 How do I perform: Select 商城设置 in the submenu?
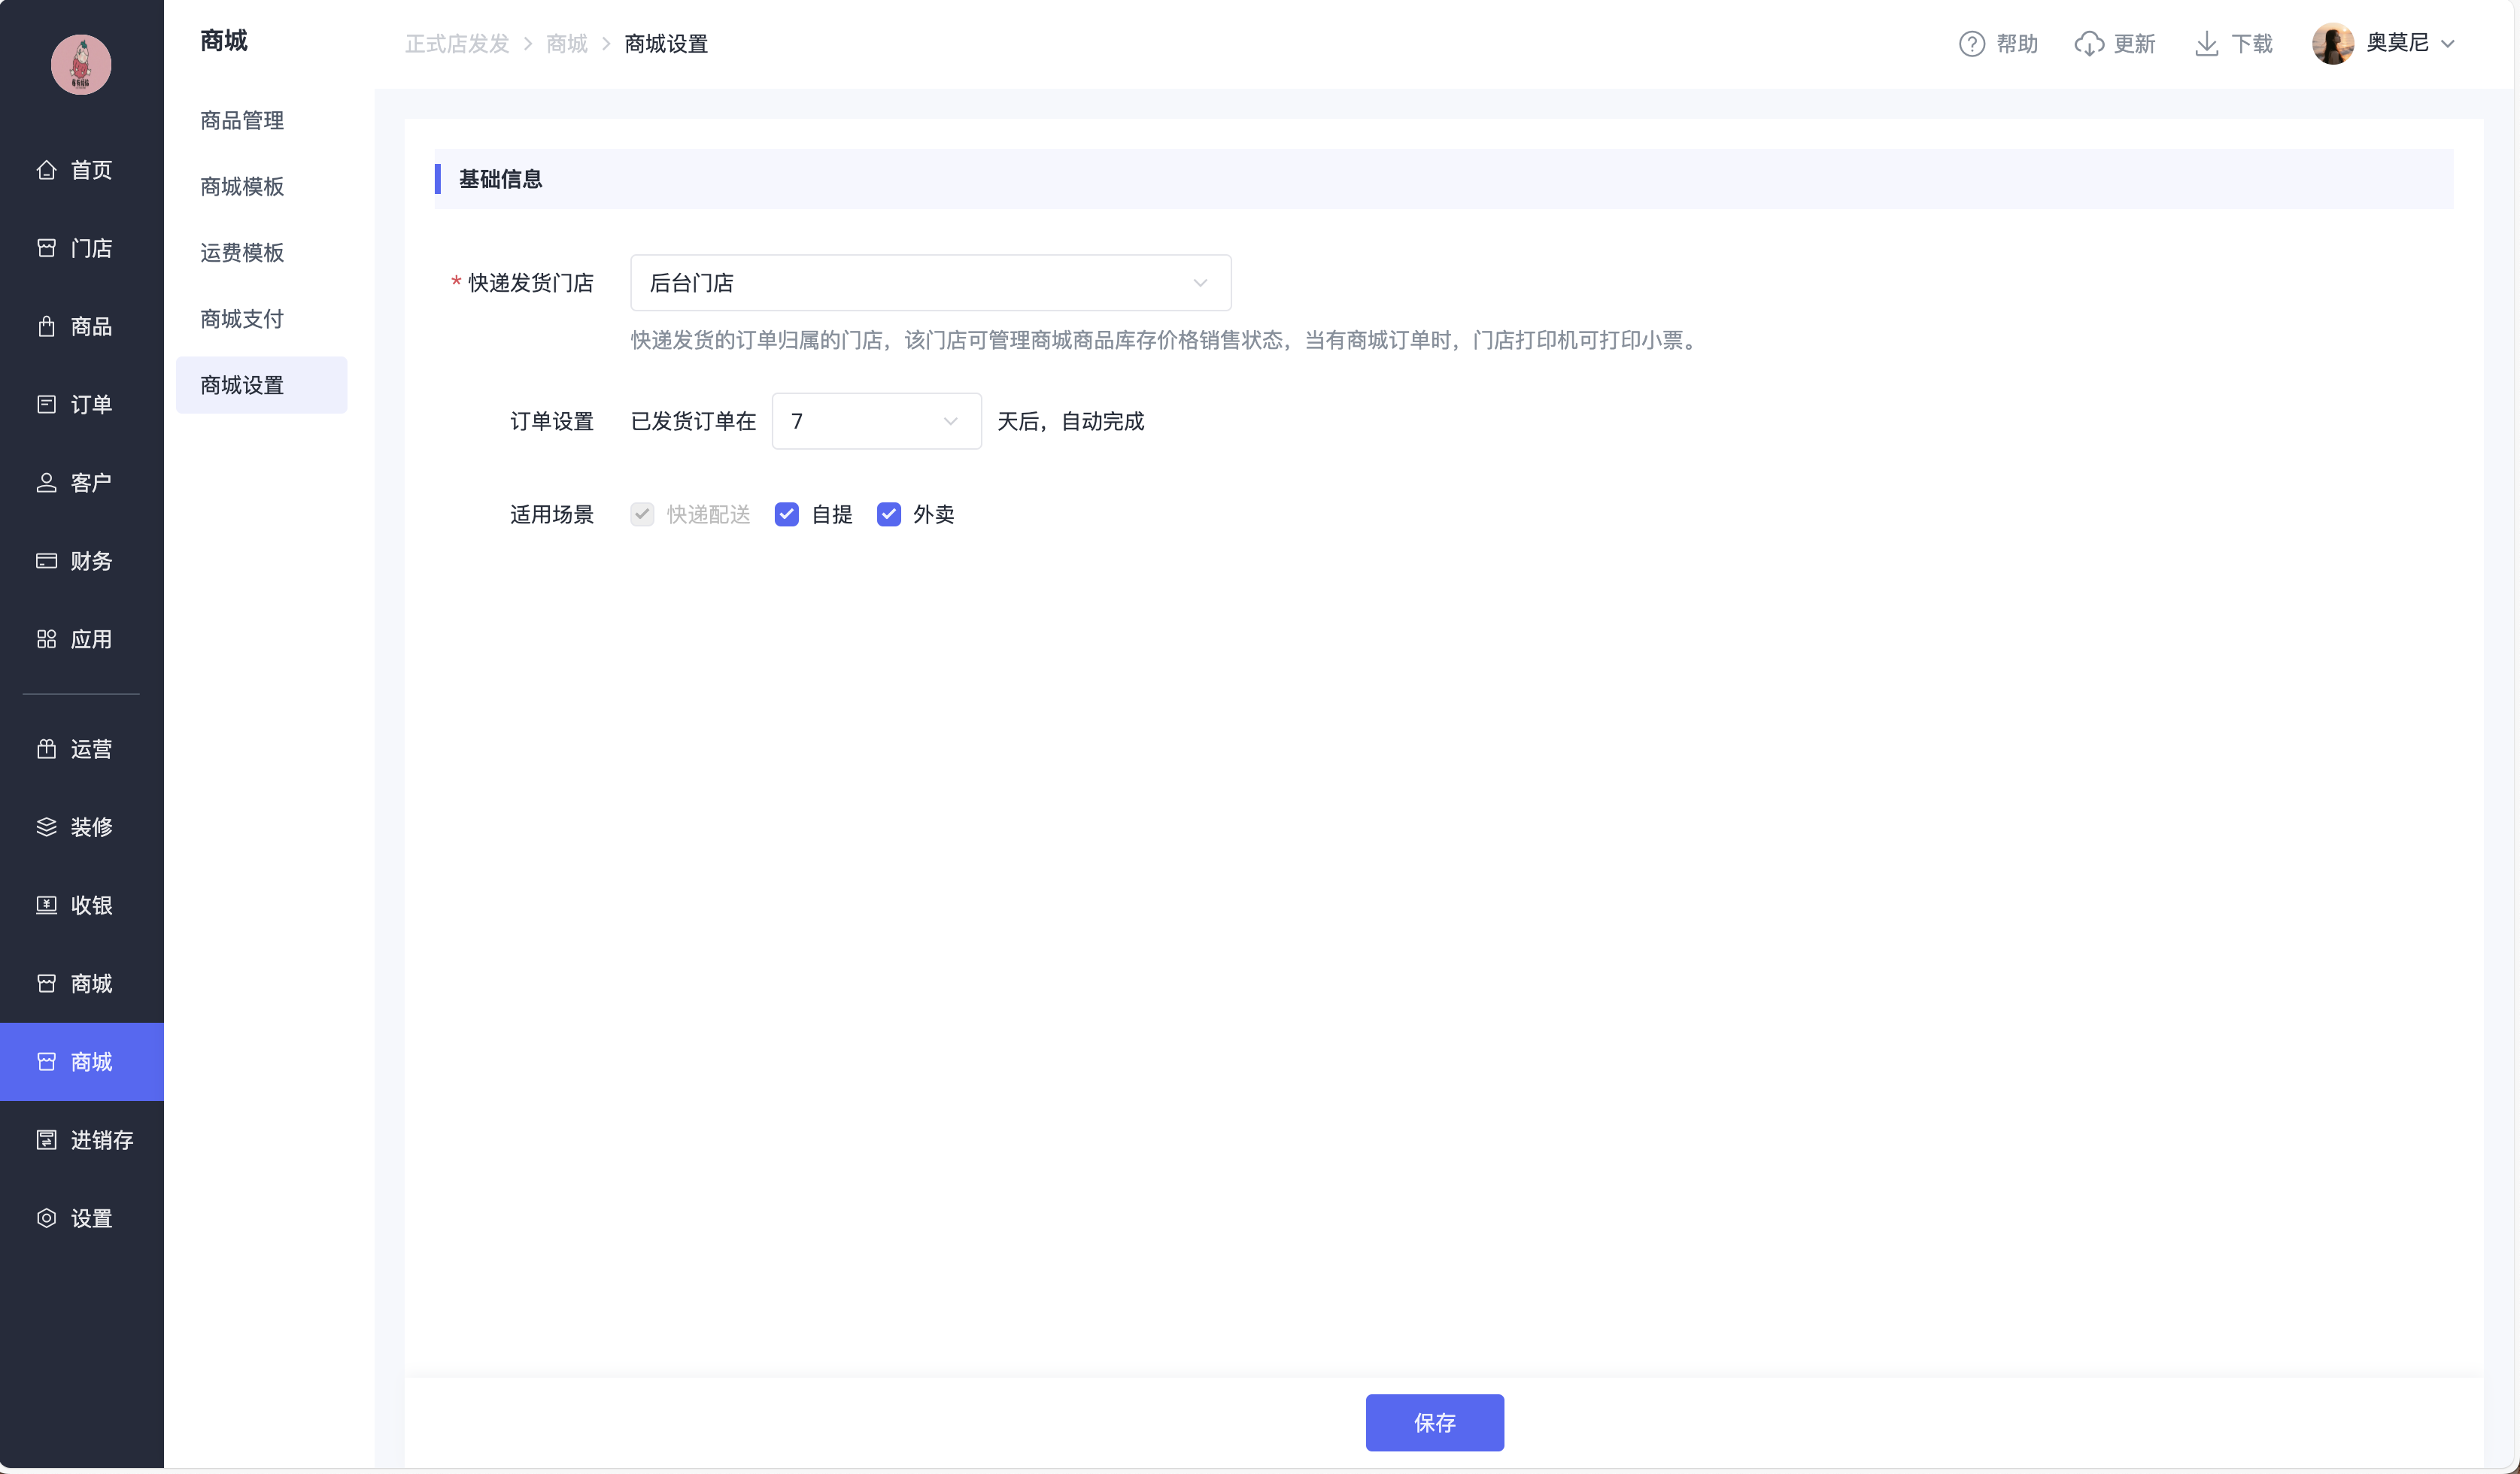[x=261, y=385]
